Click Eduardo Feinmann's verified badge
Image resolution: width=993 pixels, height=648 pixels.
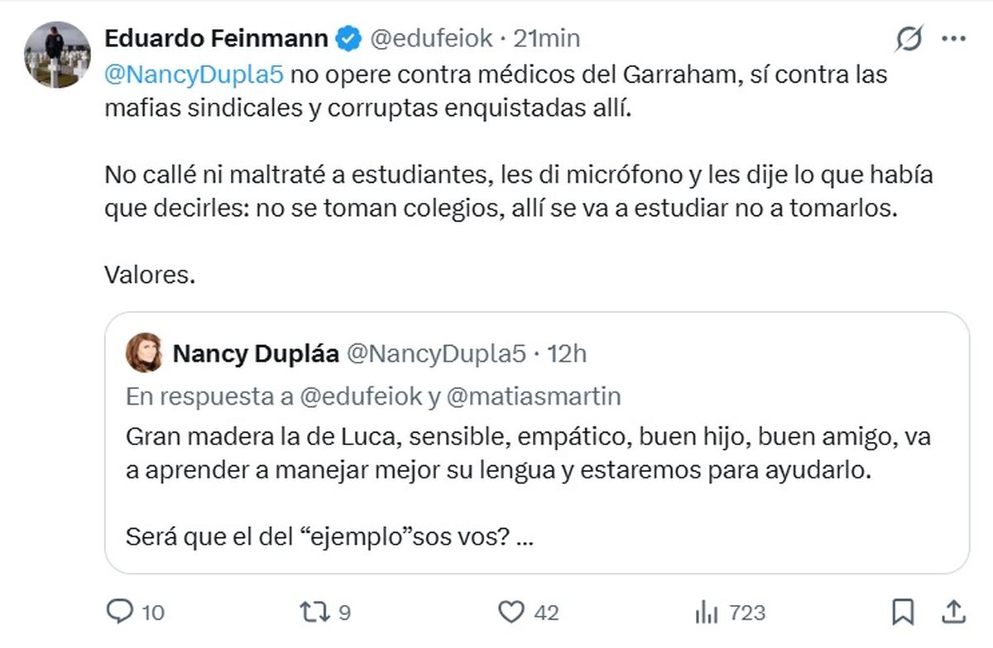(348, 37)
